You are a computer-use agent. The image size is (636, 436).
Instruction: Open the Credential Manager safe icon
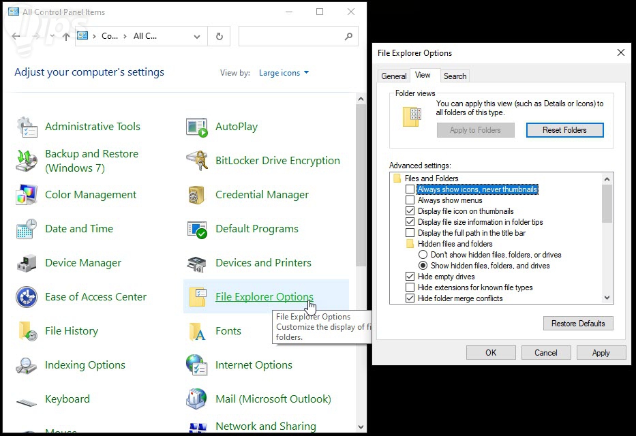197,195
